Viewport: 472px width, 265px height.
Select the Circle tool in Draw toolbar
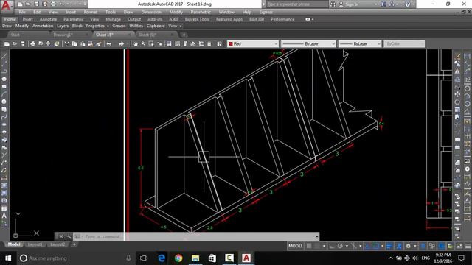pos(4,102)
